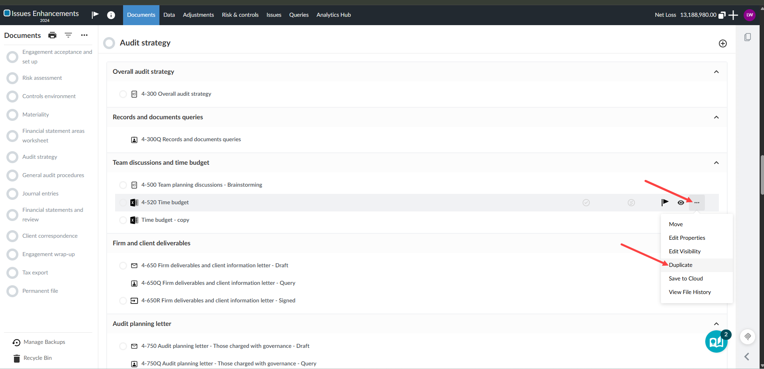
Task: Open Materiality in the sidebar
Action: [x=36, y=115]
